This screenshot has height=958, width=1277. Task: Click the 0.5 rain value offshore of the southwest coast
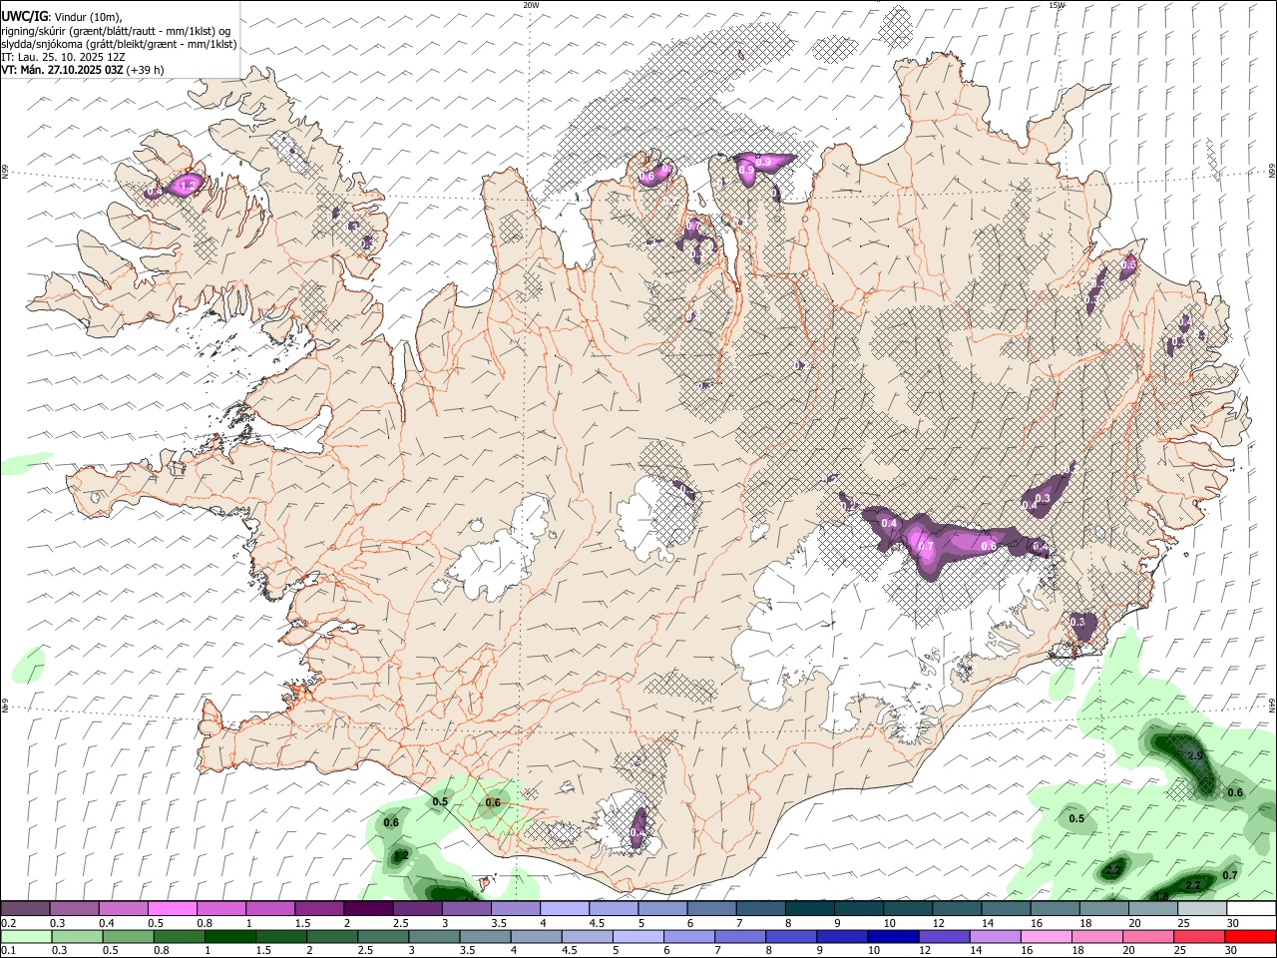[440, 802]
